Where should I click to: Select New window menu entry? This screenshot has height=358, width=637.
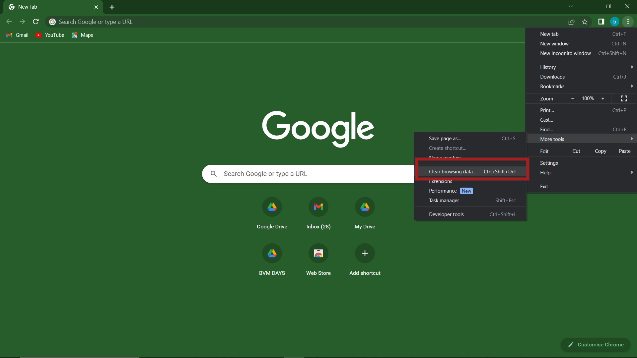[581, 44]
